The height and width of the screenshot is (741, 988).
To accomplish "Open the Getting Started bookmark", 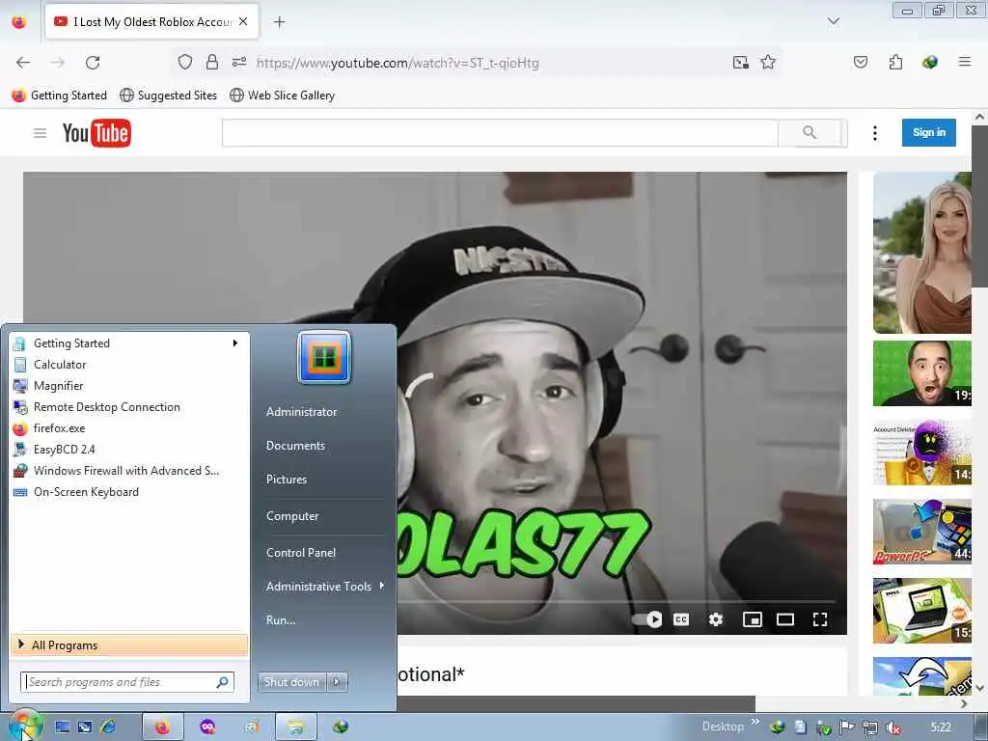I will [60, 96].
